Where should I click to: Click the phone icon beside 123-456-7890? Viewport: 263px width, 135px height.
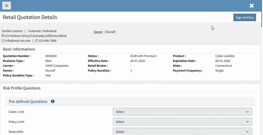(36, 41)
